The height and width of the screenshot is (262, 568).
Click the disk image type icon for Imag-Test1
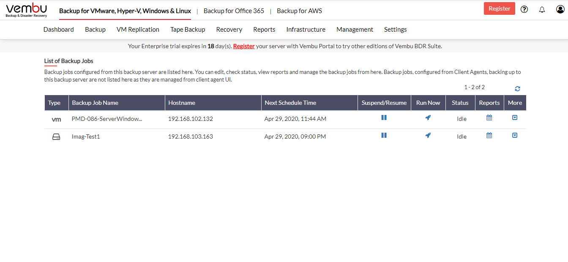coord(56,137)
